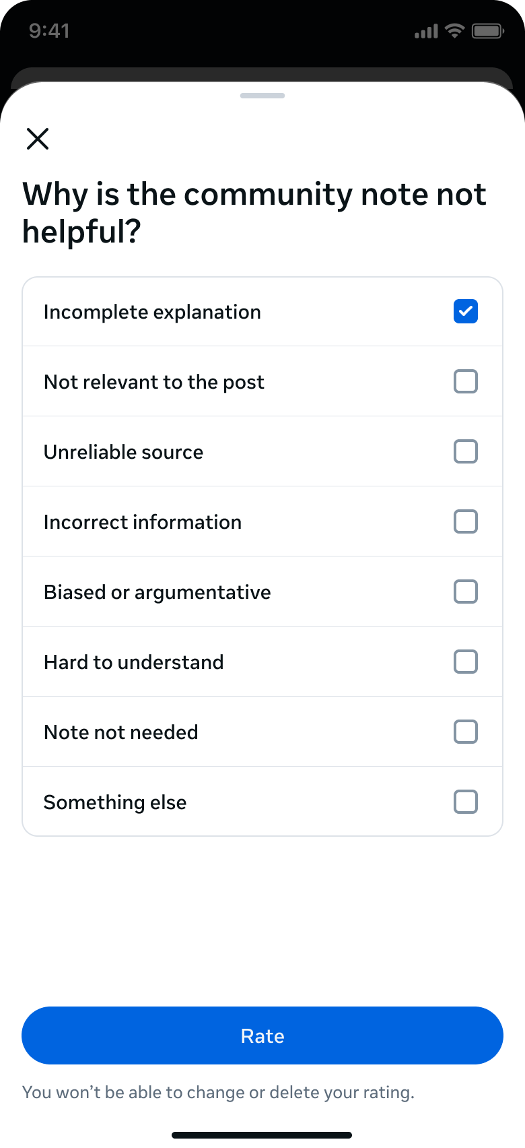Tap the 9:41 clock in status bar
The height and width of the screenshot is (1148, 525).
click(49, 31)
